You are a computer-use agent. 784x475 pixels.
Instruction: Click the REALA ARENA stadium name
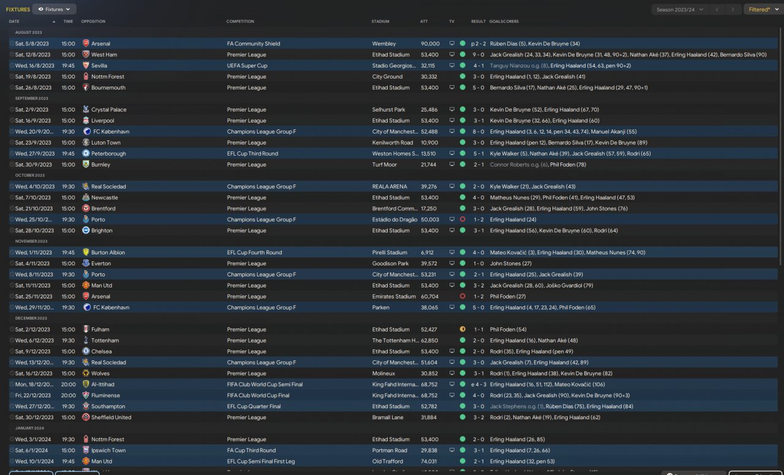coord(389,187)
